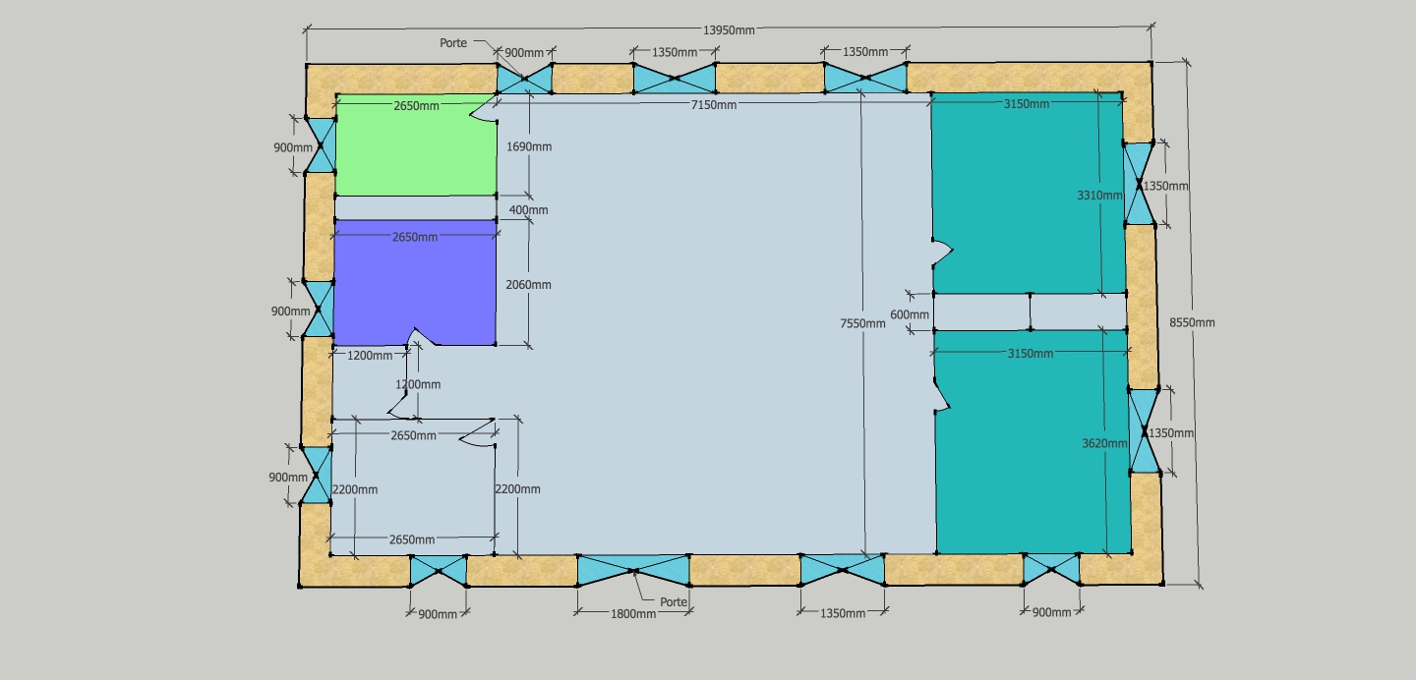Image resolution: width=1416 pixels, height=680 pixels.
Task: Pick the bottom-right 900mm window symbol
Action: [1051, 569]
